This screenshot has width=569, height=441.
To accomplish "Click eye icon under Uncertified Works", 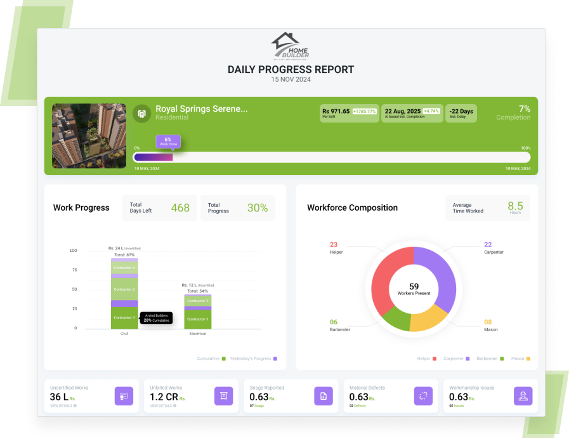I will tap(75, 405).
